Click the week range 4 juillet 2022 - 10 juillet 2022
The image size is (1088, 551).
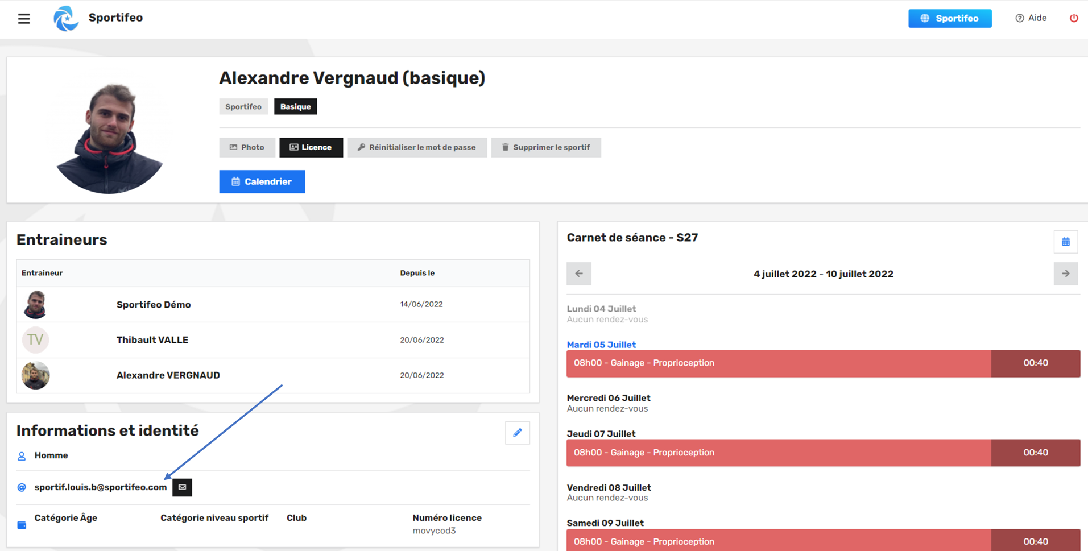coord(823,274)
